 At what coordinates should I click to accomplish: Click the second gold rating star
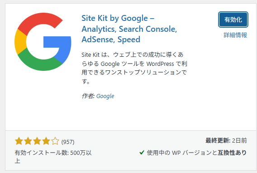pyautogui.click(x=28, y=141)
